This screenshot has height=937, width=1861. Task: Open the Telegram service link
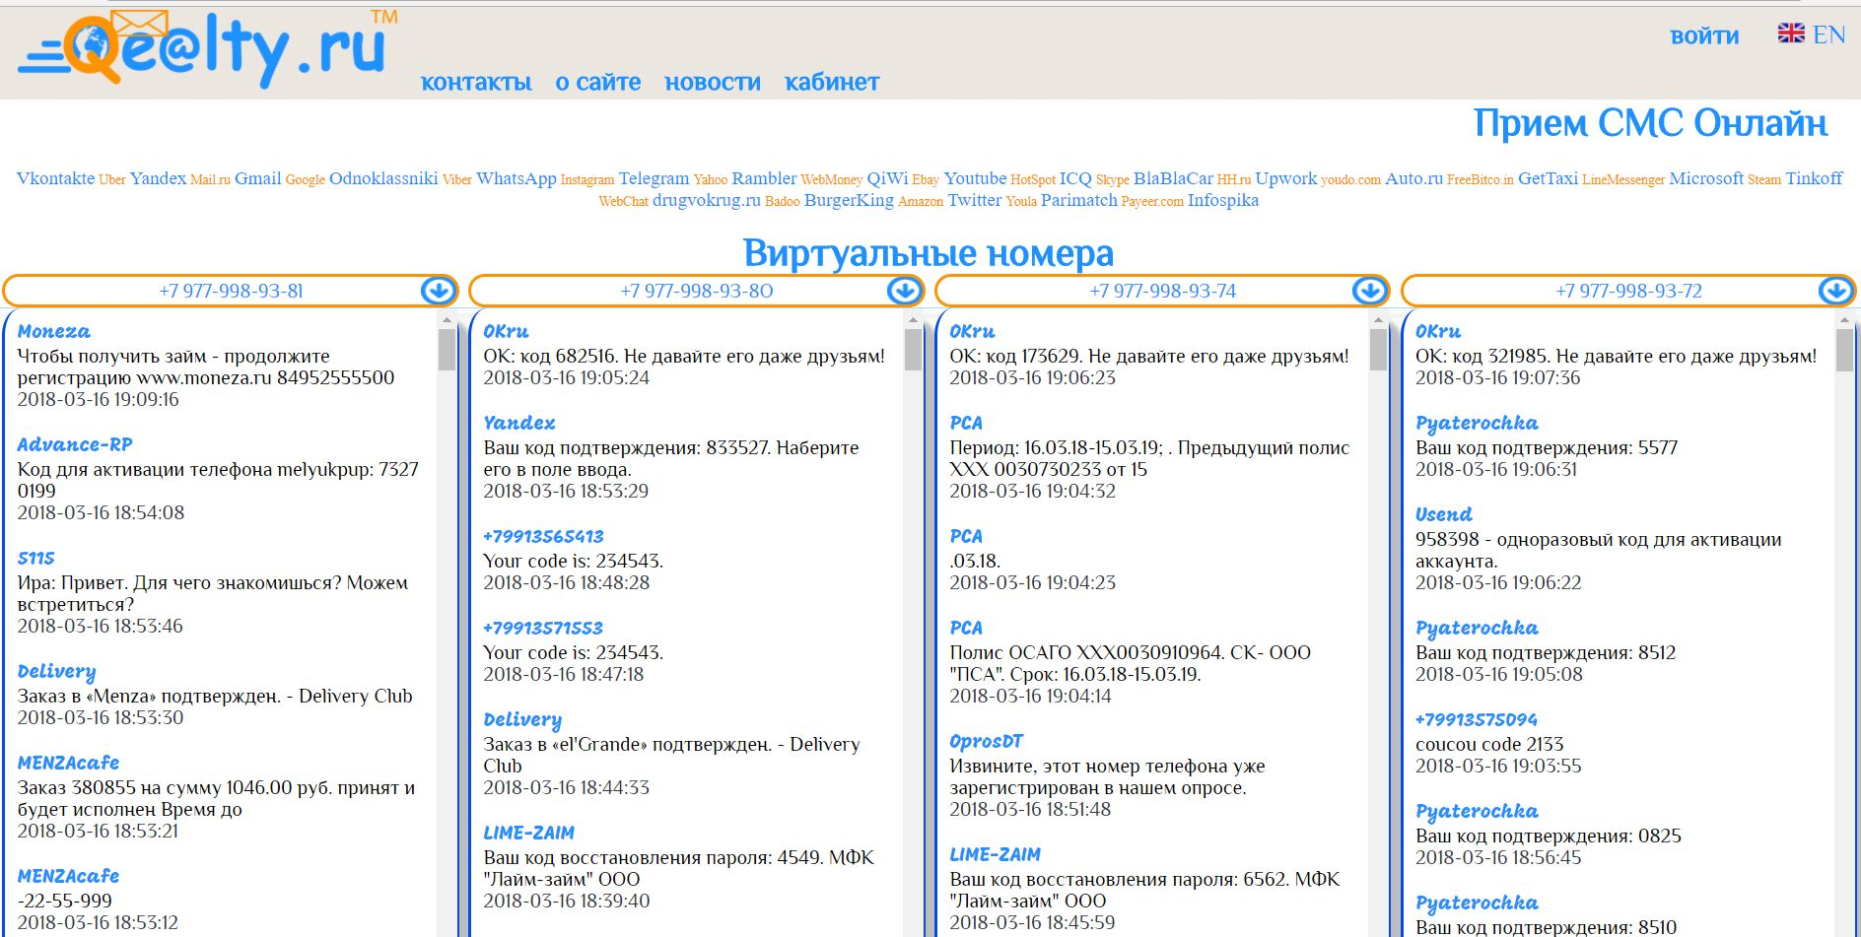[x=654, y=178]
